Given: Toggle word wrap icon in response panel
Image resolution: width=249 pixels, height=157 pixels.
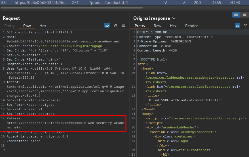Looking at the screenshot, I should [x=237, y=25].
